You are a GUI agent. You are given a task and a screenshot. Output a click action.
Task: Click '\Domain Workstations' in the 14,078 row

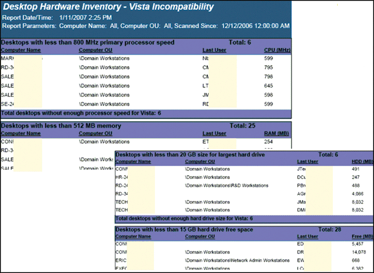coord(207,252)
